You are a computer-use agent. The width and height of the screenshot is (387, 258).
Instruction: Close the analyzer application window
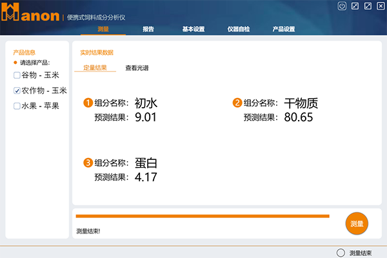coord(380,6)
